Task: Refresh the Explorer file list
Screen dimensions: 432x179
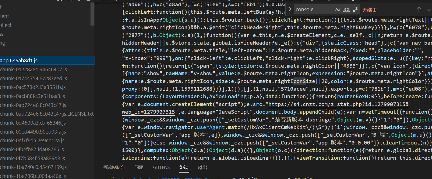Action: pyautogui.click(x=79, y=1)
